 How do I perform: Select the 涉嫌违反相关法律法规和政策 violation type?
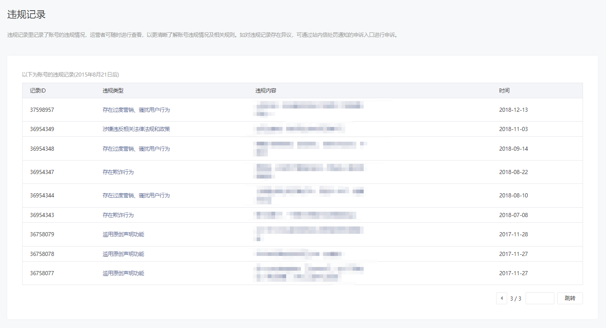[136, 129]
